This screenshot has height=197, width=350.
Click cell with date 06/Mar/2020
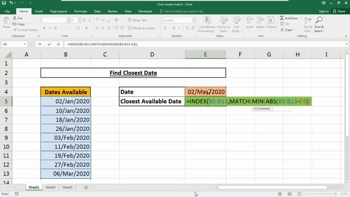pos(66,173)
